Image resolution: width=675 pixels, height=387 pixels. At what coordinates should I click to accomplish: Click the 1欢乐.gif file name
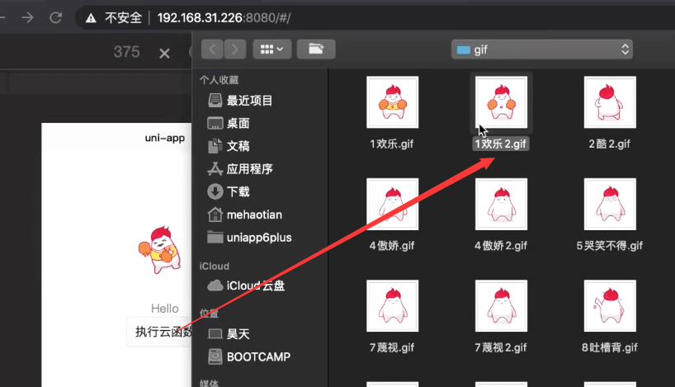(392, 144)
